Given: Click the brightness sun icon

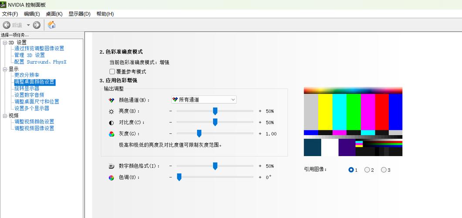Looking at the screenshot, I should pyautogui.click(x=111, y=111).
